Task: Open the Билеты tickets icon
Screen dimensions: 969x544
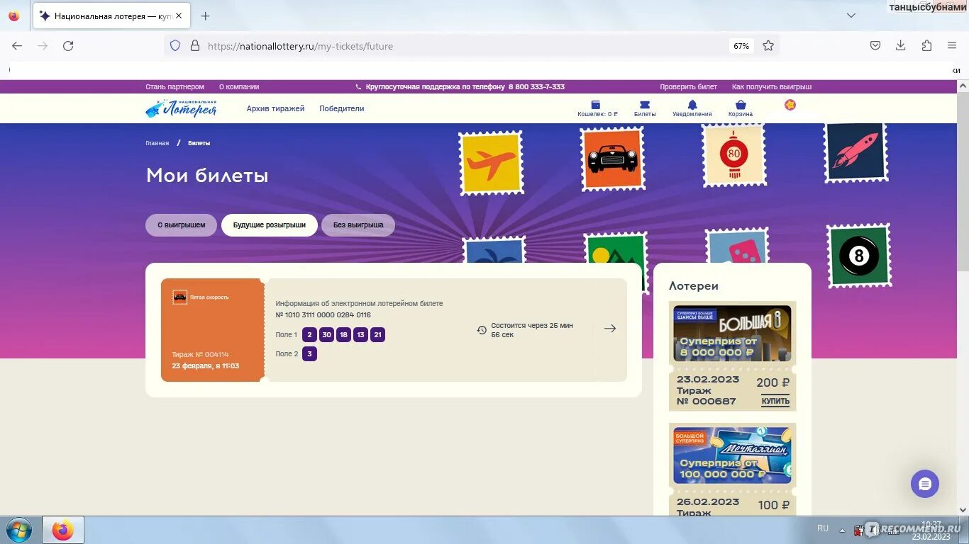Action: coord(645,108)
